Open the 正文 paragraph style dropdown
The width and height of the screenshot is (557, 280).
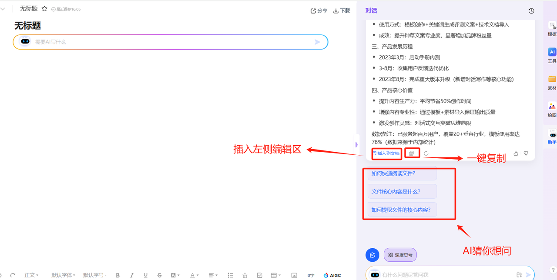(x=31, y=275)
